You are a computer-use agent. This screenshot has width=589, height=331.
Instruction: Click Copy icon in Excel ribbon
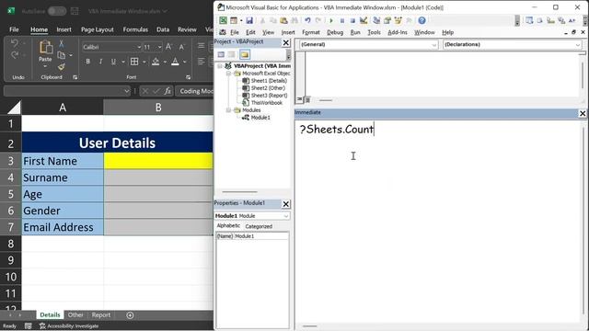[x=62, y=55]
